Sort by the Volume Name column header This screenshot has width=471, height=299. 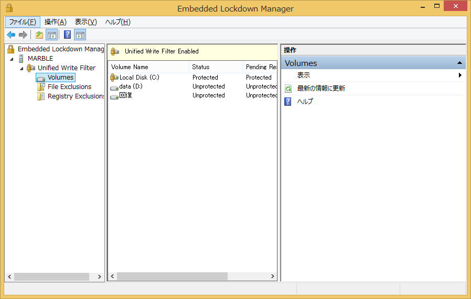coord(148,67)
